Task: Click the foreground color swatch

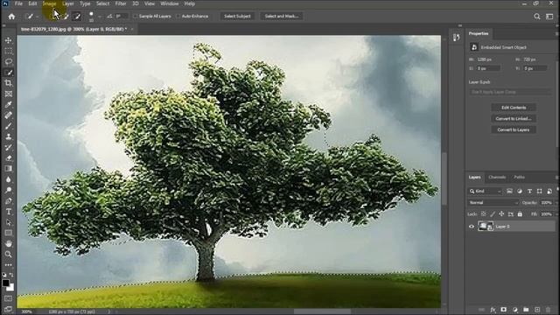Action: 6,283
